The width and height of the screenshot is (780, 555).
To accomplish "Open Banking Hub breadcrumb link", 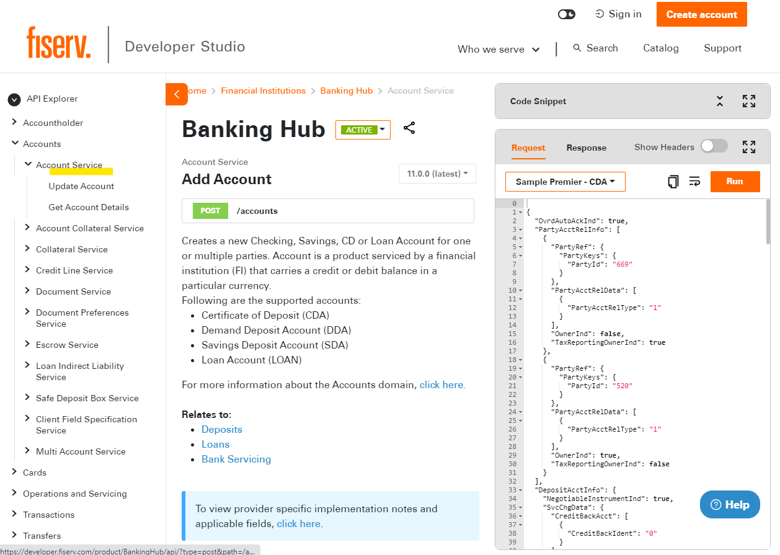I will tap(347, 91).
